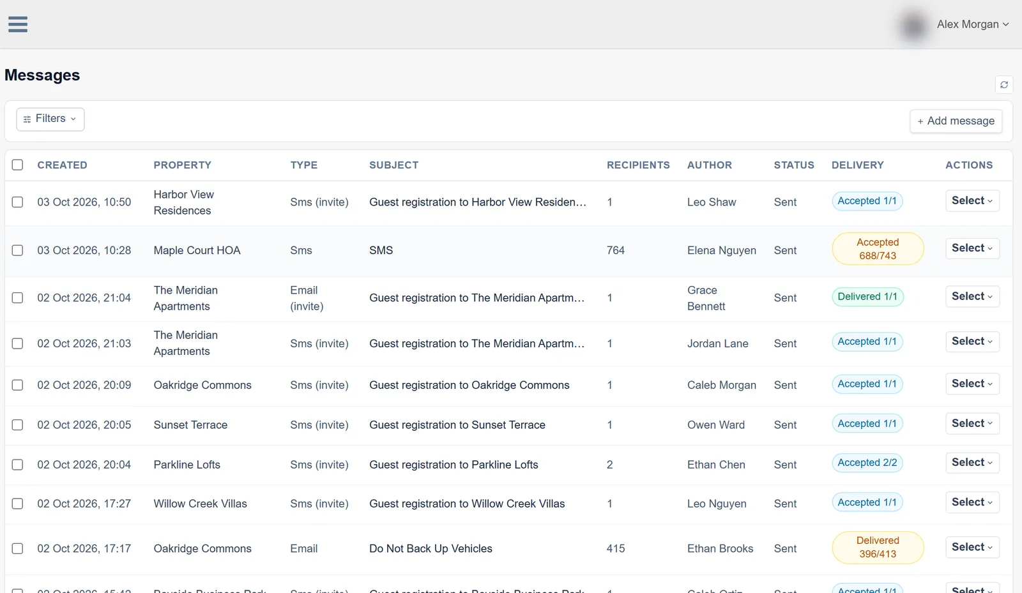This screenshot has width=1022, height=593.
Task: Click the Property column header
Action: point(182,165)
